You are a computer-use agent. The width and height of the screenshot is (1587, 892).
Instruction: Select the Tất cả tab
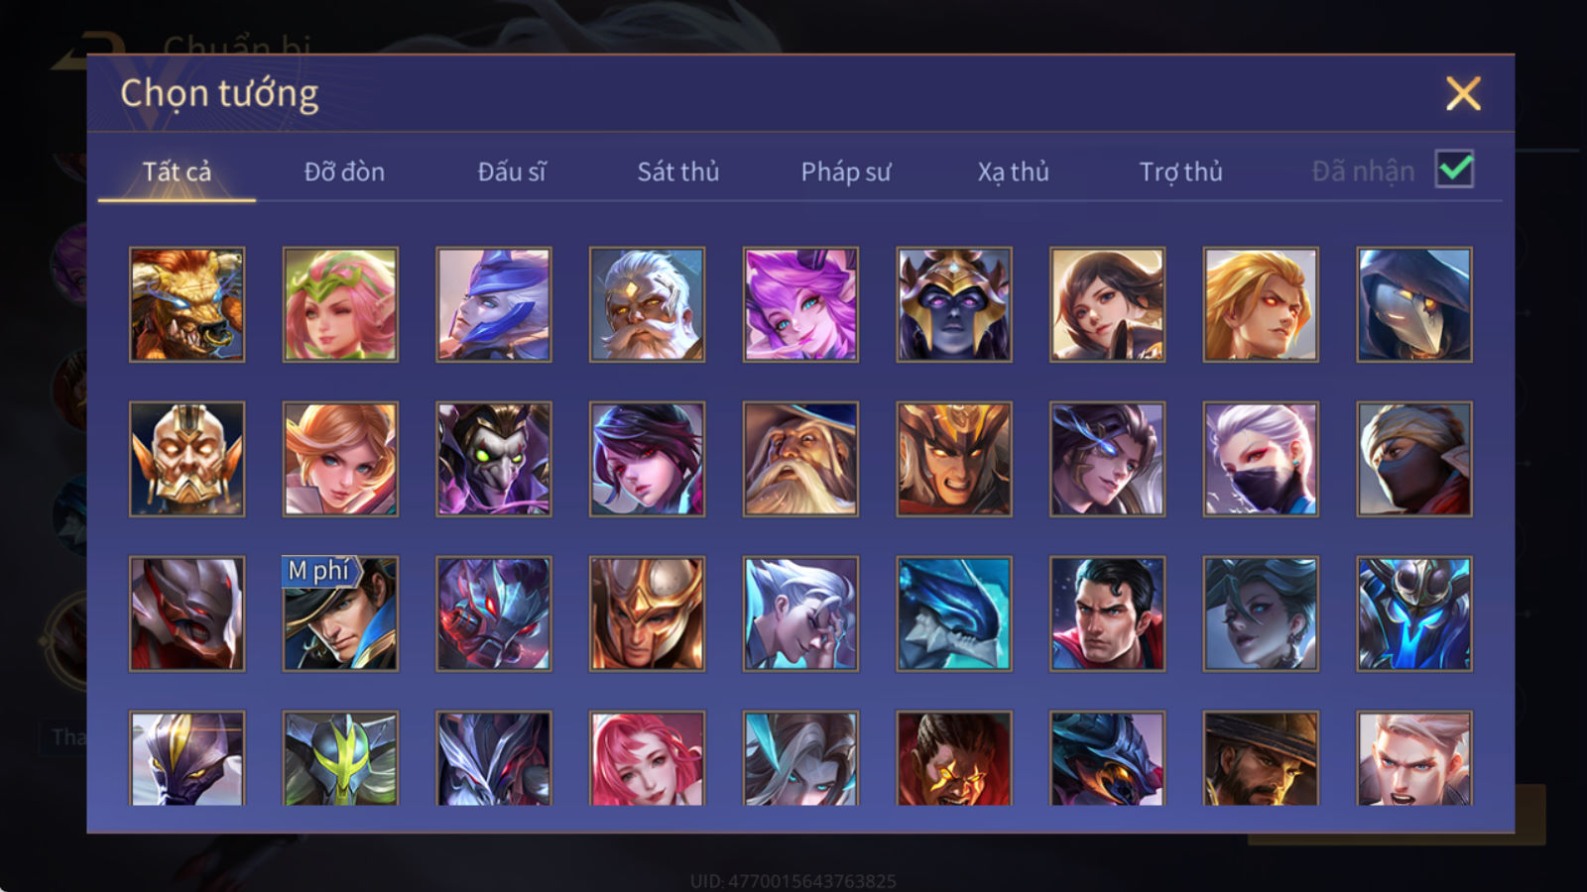(177, 171)
